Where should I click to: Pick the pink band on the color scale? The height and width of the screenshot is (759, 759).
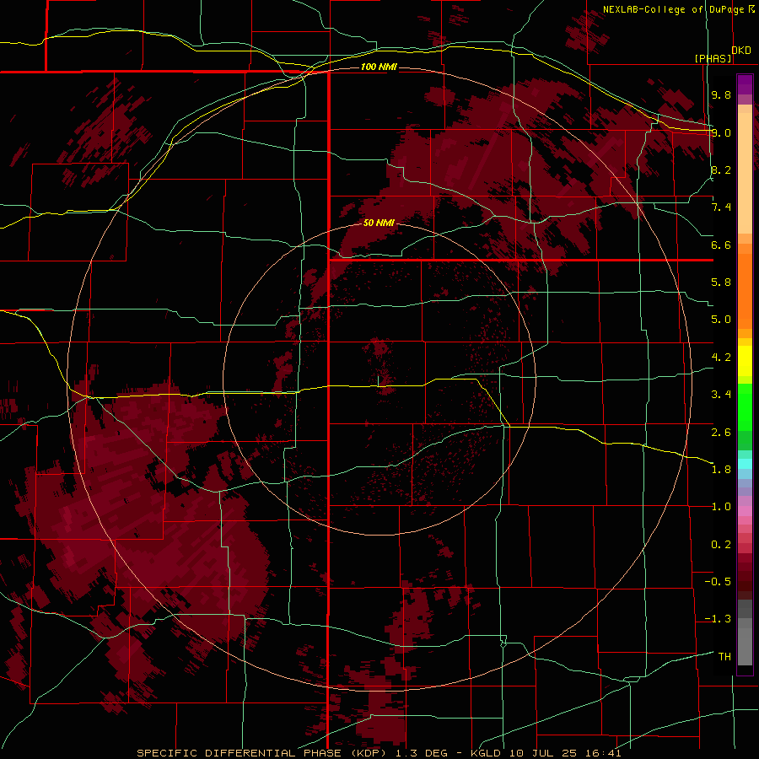[745, 511]
